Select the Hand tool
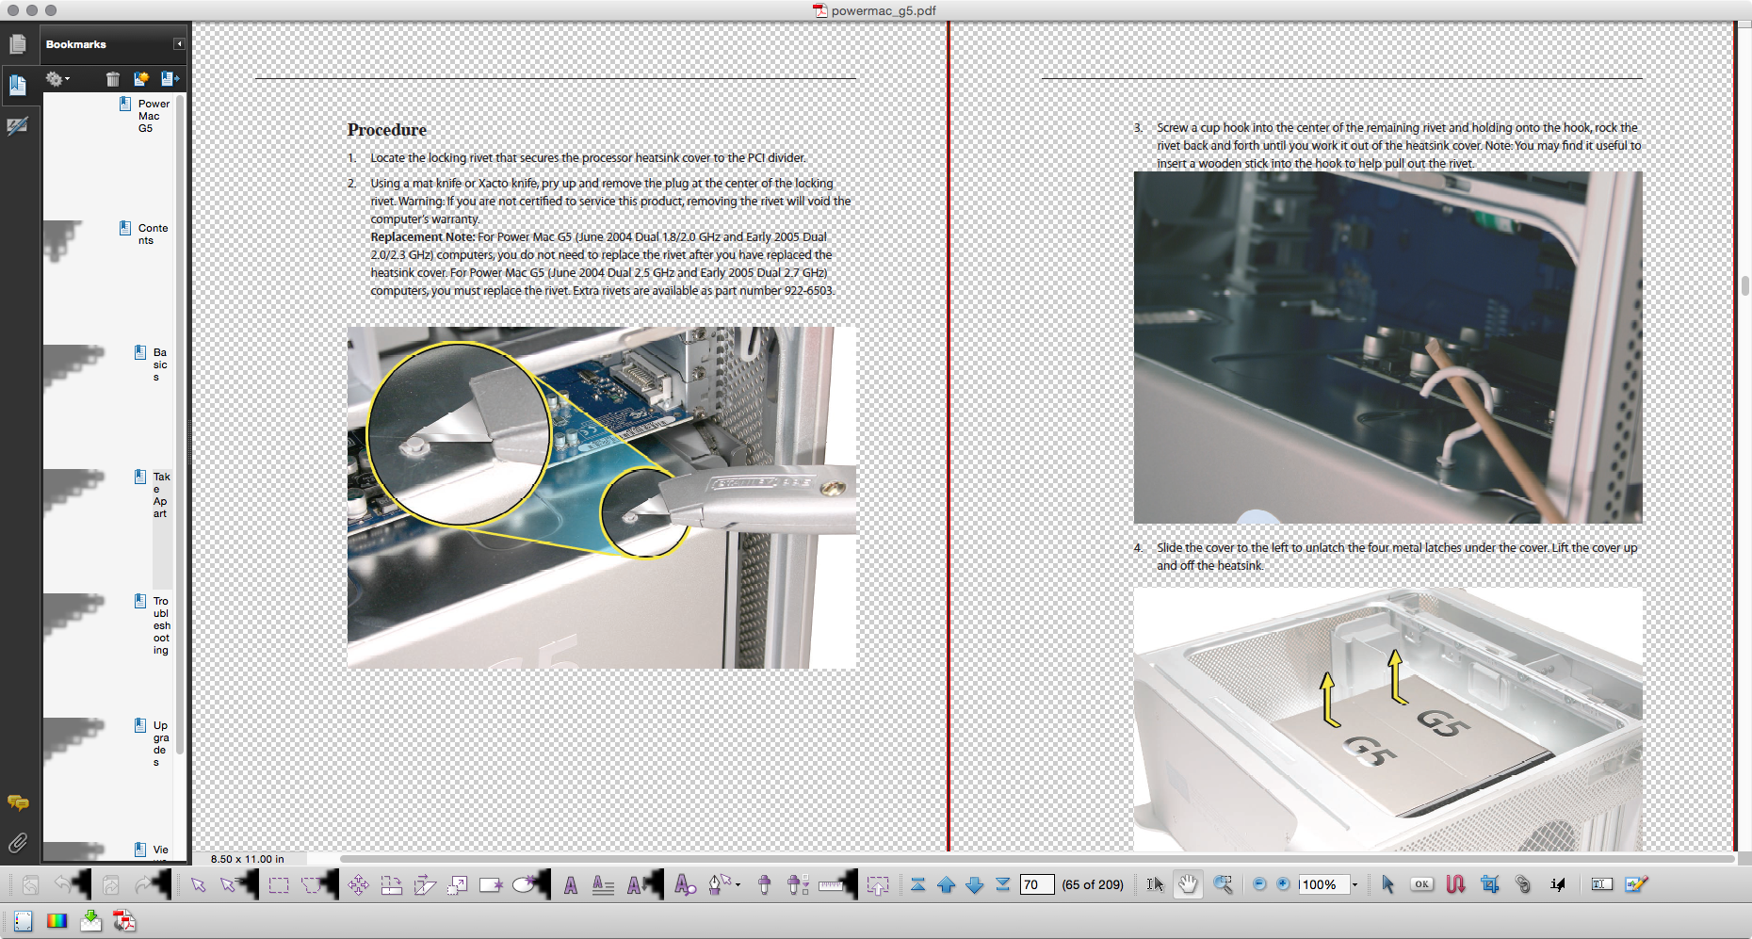The image size is (1752, 939). click(1188, 884)
